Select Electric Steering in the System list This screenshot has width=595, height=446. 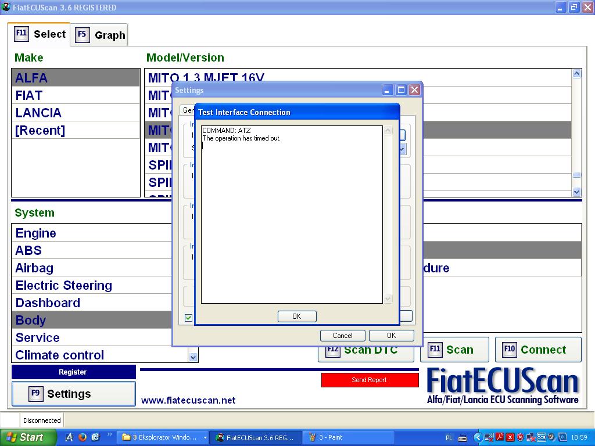[91, 285]
